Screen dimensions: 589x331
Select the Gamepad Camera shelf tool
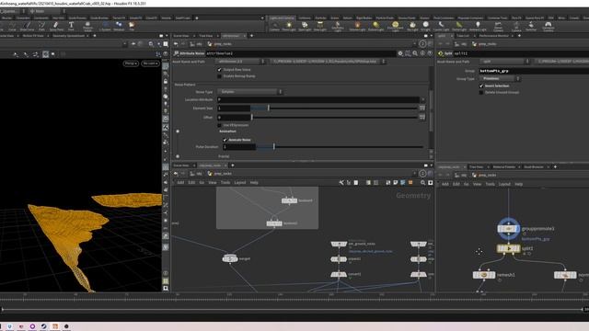coord(549,27)
